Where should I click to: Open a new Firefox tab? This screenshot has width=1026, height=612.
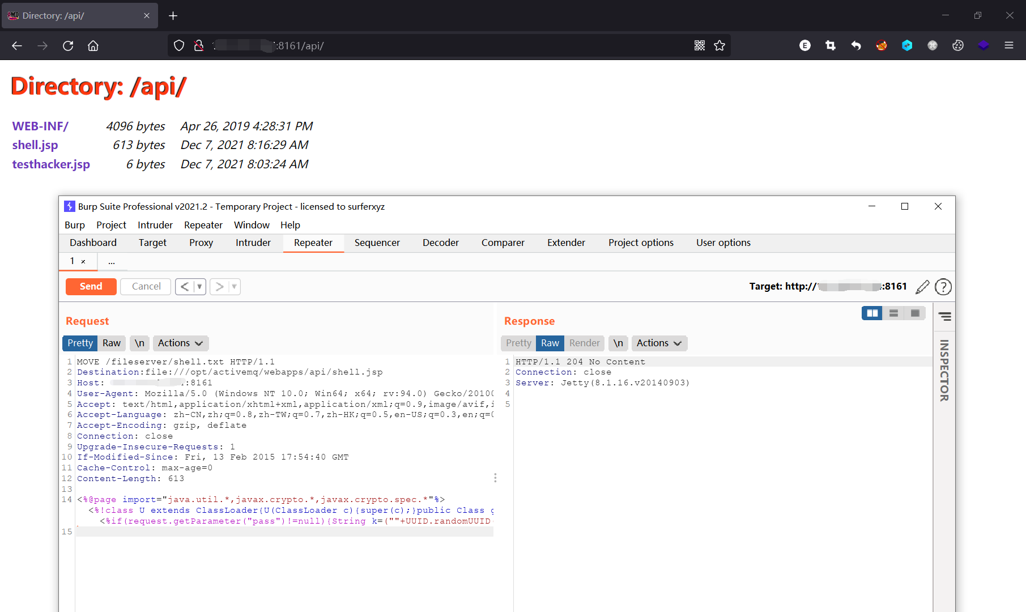[x=173, y=16]
